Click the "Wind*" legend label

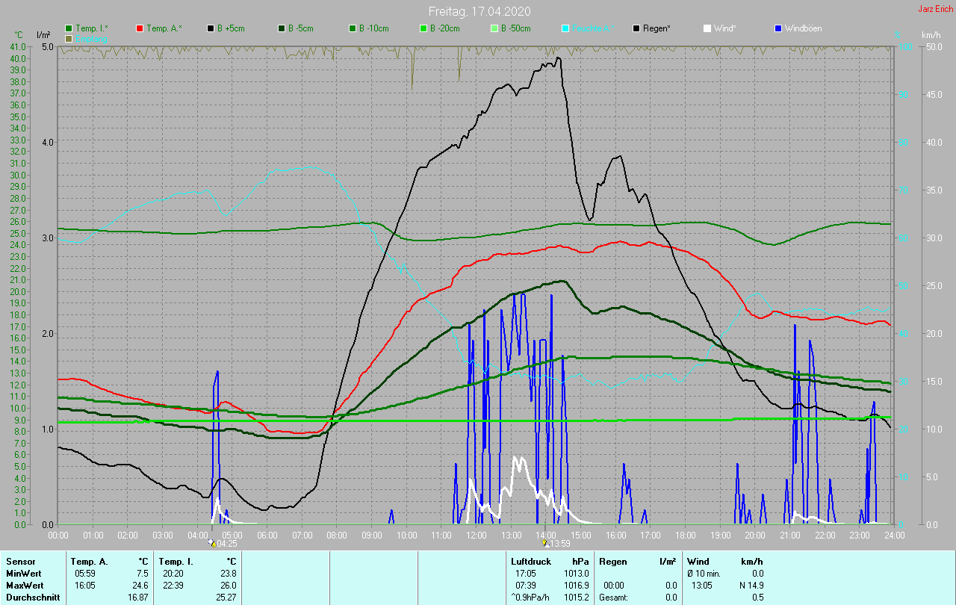(x=724, y=28)
